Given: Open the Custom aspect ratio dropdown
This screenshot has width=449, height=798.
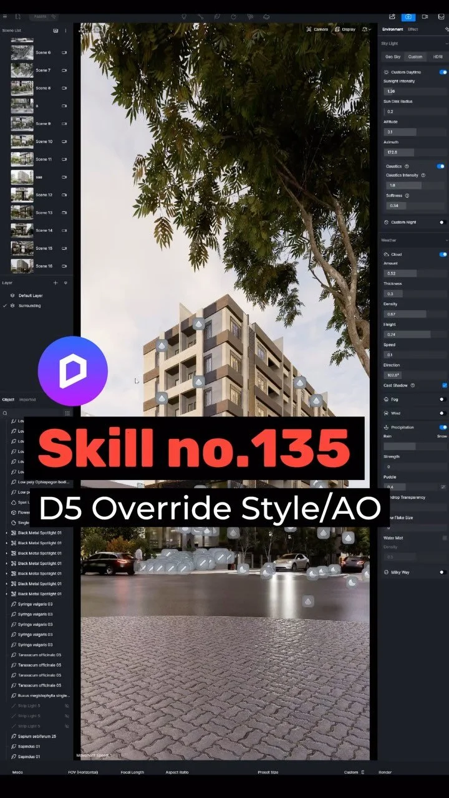Looking at the screenshot, I should click(354, 772).
